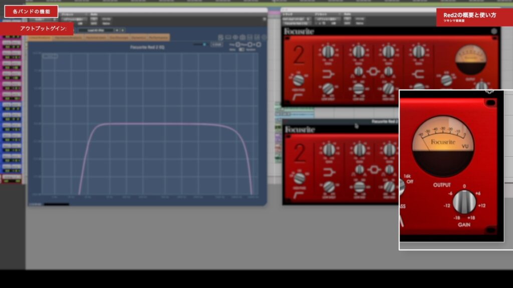Click the high-mid frequency knob on lower Red 2
This screenshot has height=288, width=513.
[x=389, y=187]
